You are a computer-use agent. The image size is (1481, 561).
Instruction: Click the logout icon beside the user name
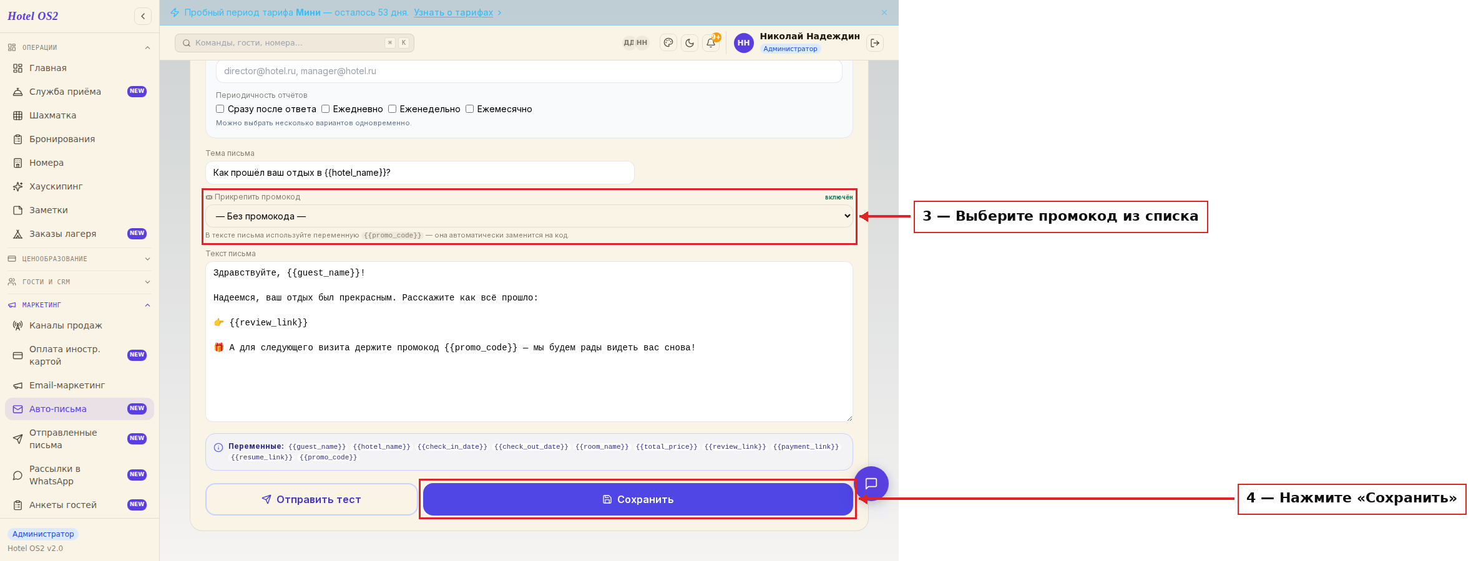[875, 43]
